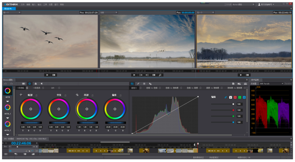This screenshot has height=162, width=295.
Task: Open the 设置 Settings menu
Action: 51,5
